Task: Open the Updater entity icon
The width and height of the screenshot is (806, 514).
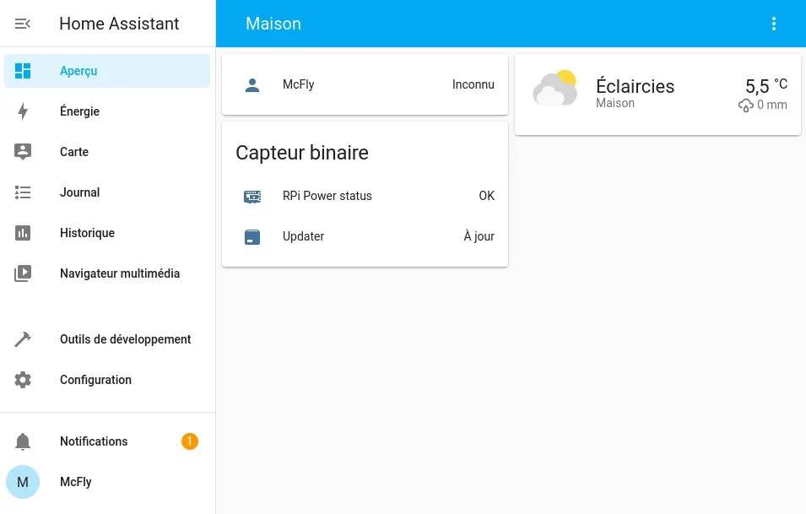Action: point(252,236)
